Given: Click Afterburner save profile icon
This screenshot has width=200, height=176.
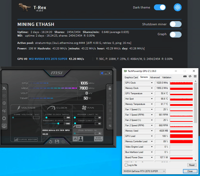Looking at the screenshot, I should tap(57, 142).
